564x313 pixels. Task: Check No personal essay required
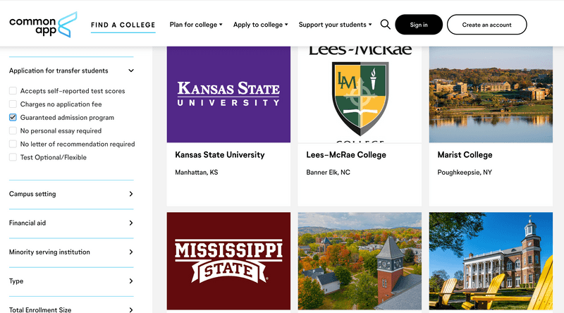click(x=13, y=130)
